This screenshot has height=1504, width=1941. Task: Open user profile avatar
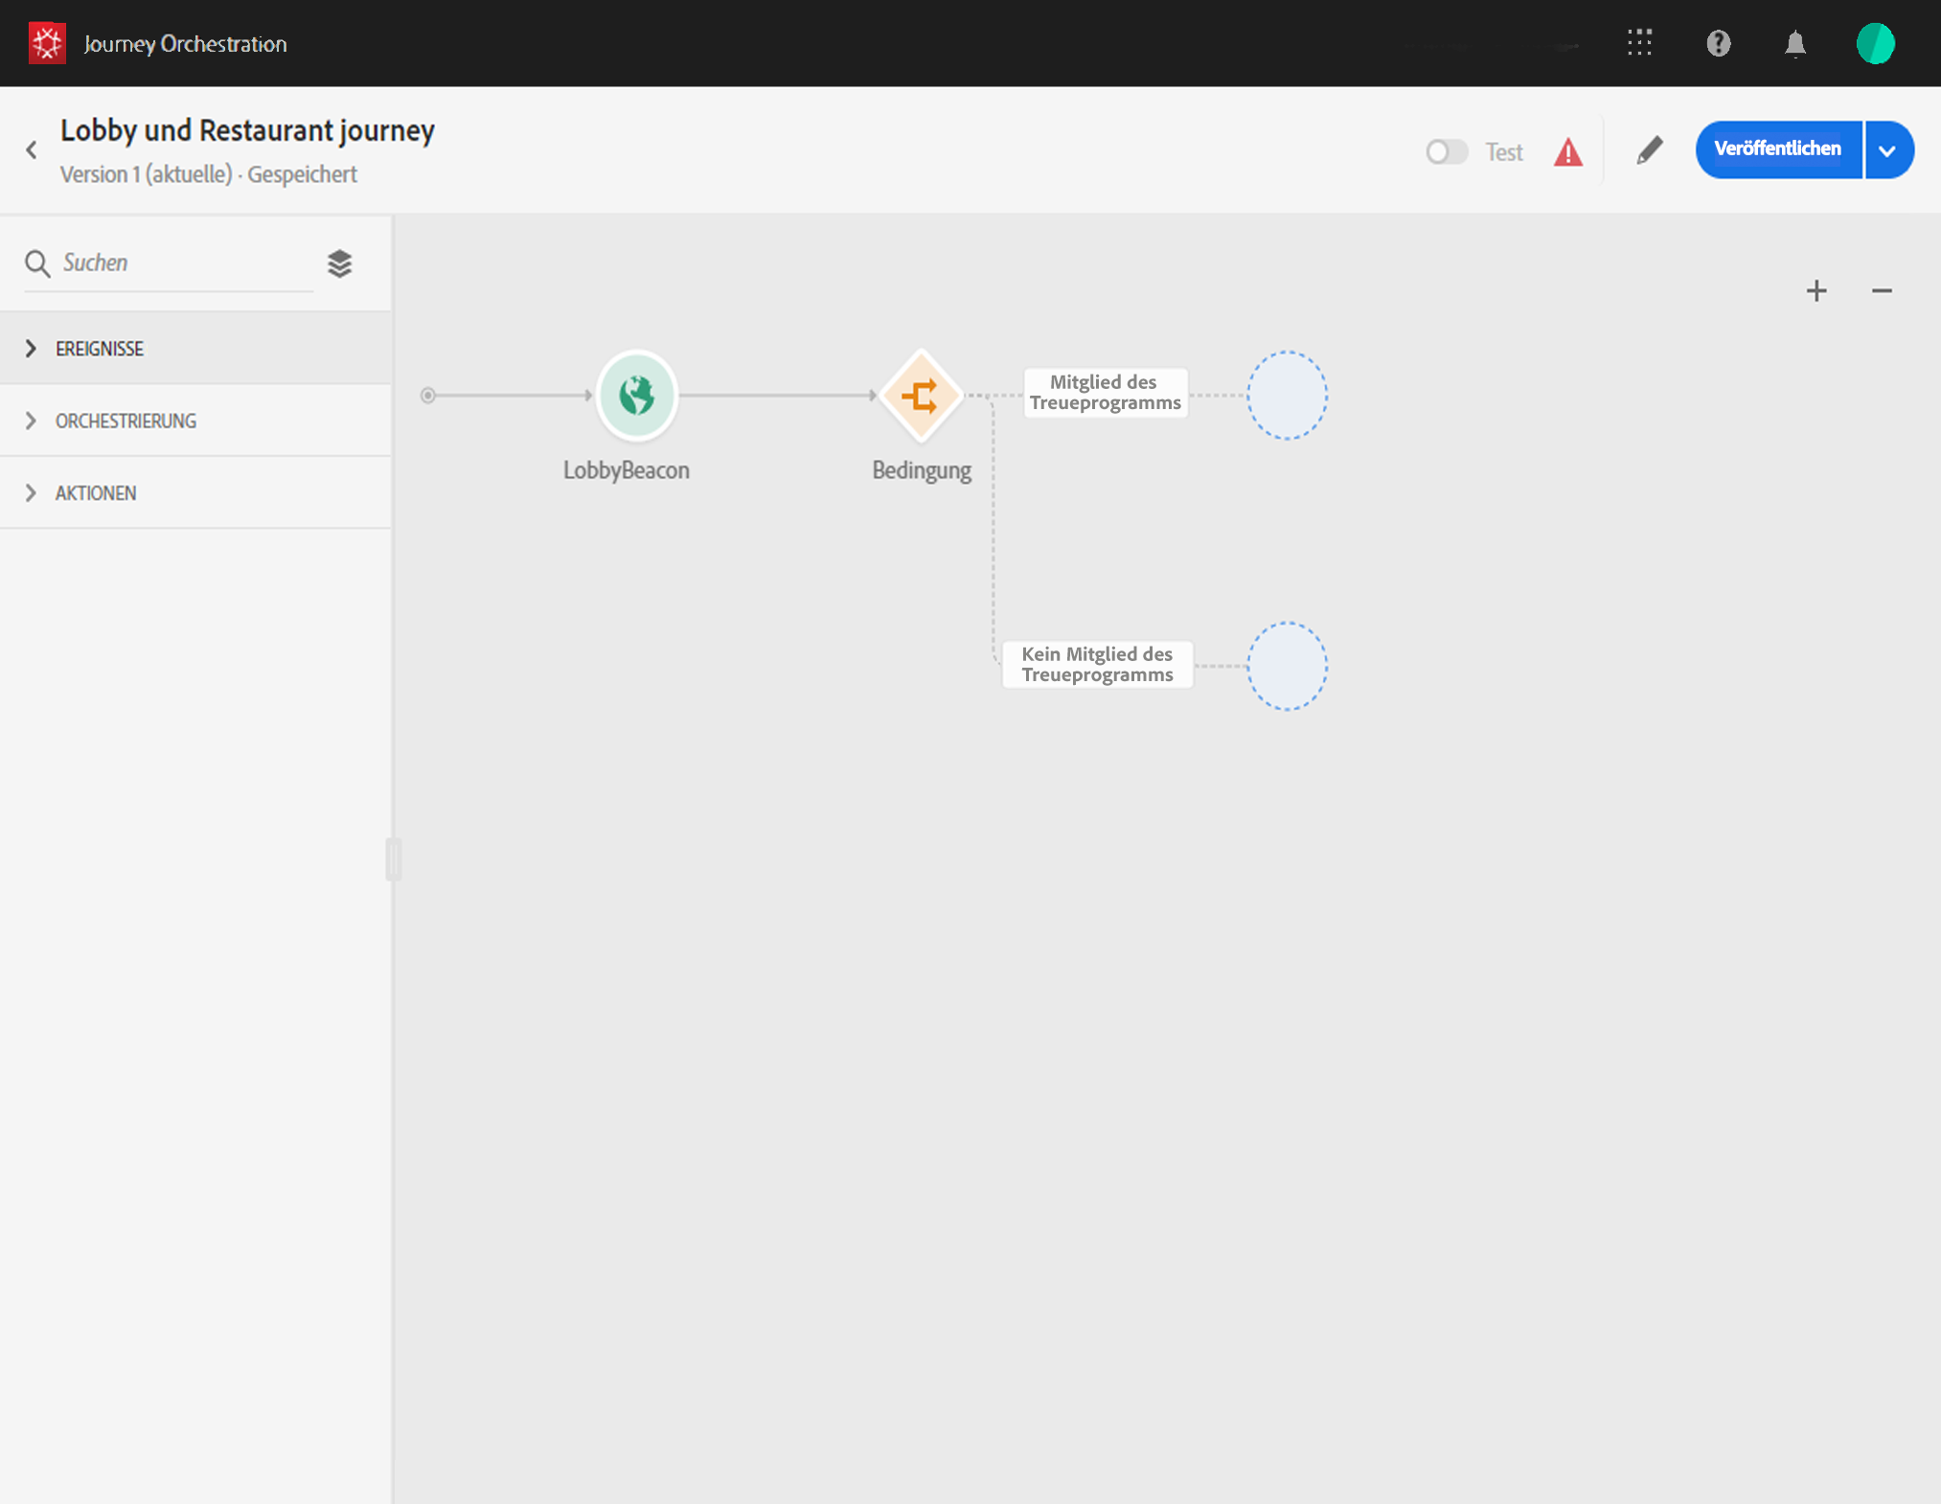click(x=1874, y=43)
